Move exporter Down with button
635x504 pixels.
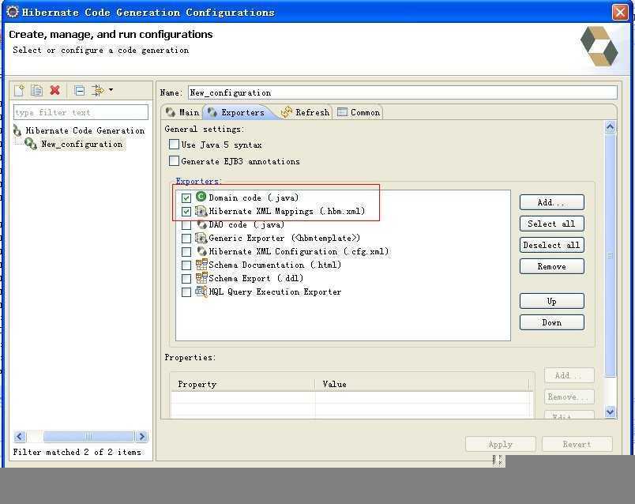coord(551,322)
